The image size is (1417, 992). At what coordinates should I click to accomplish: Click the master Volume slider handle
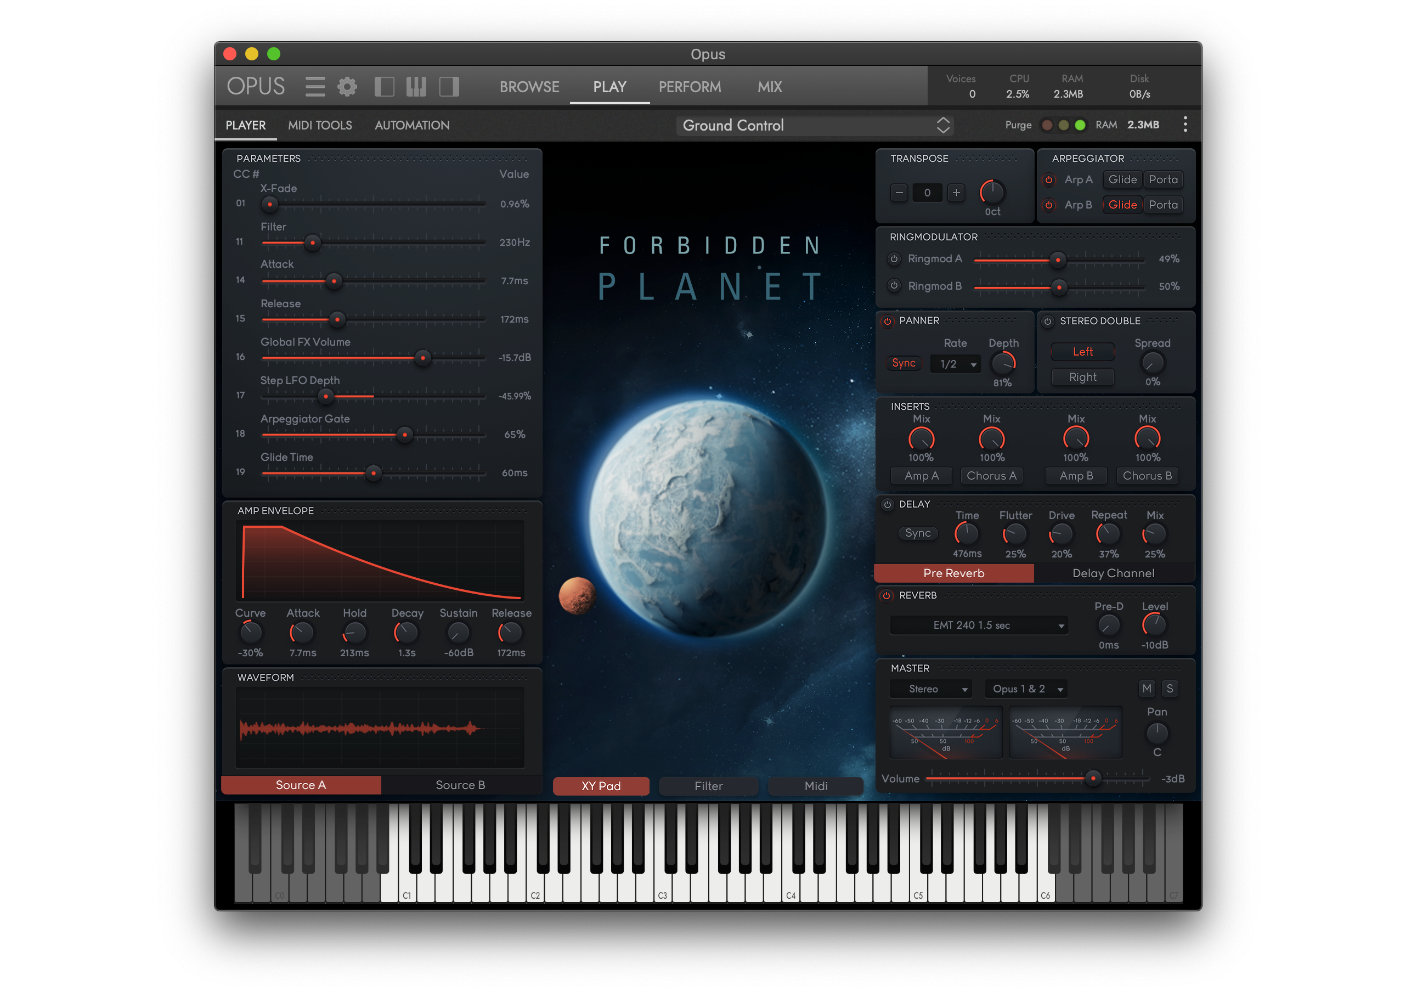point(1093,779)
